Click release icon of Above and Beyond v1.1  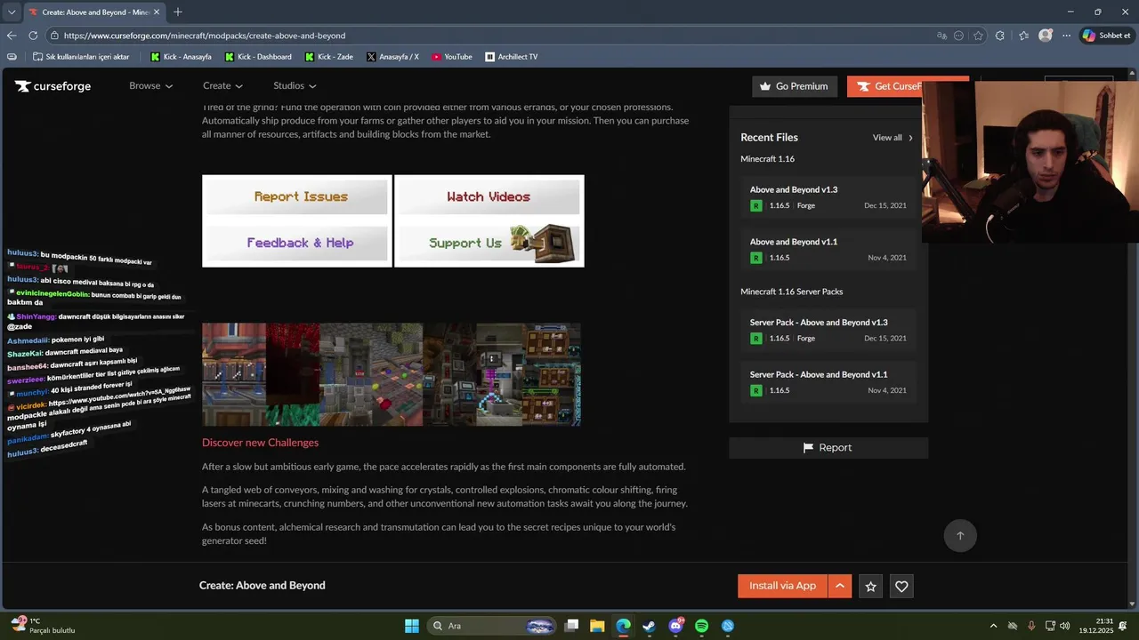[x=756, y=258]
